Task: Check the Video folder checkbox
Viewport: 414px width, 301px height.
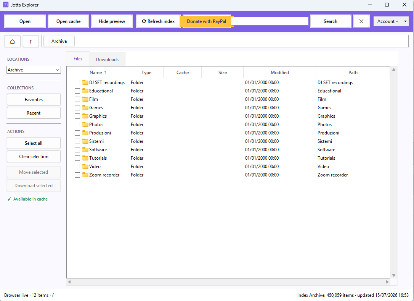Action: [77, 167]
